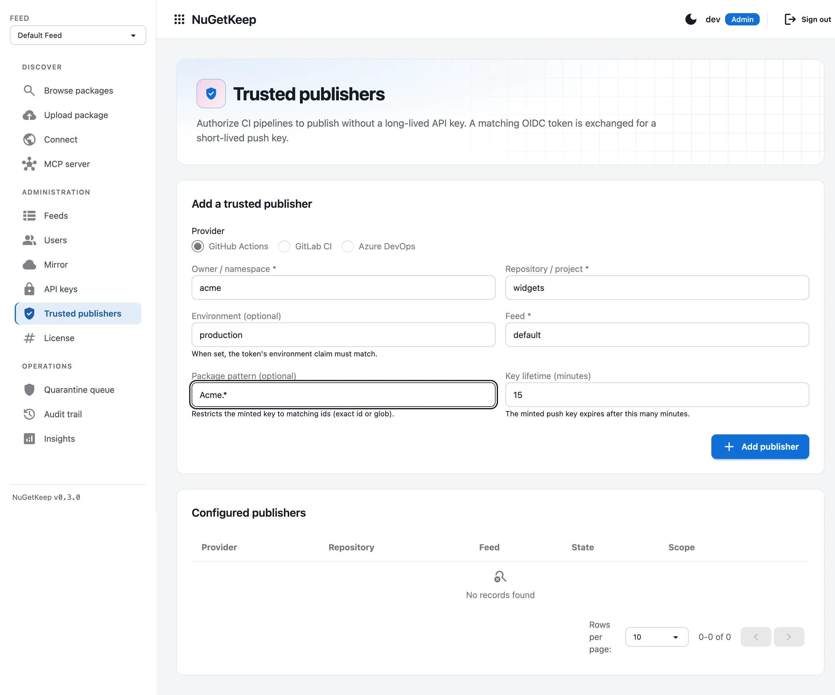Open the MCP server page
Image resolution: width=835 pixels, height=695 pixels.
point(78,164)
